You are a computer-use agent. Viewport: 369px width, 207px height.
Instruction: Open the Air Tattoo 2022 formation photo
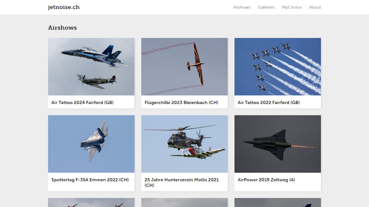coord(278,67)
